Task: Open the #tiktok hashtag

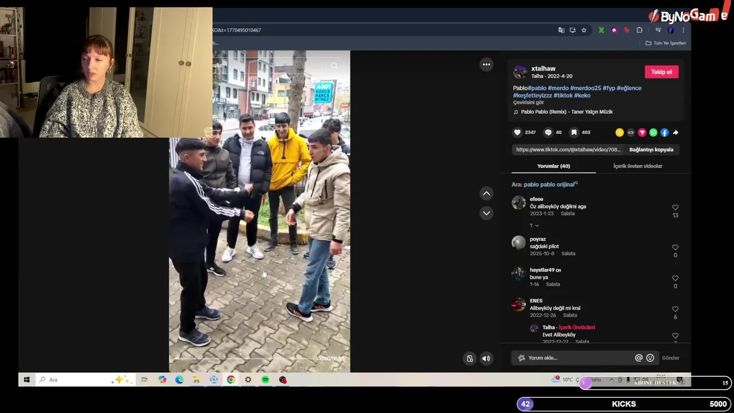Action: pos(563,96)
